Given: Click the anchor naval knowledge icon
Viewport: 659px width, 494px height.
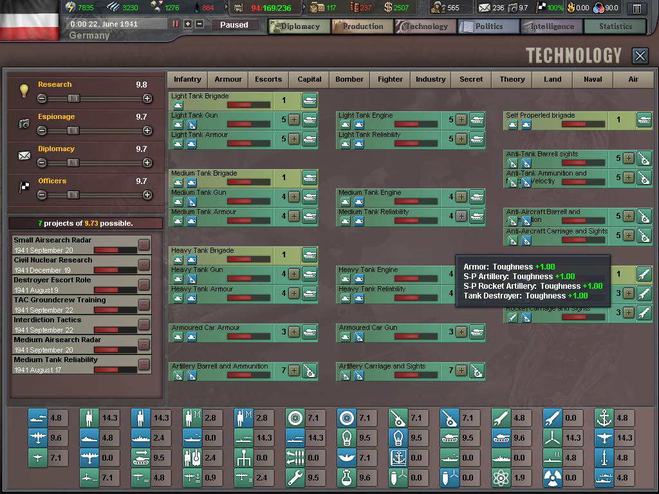Looking at the screenshot, I should point(604,417).
